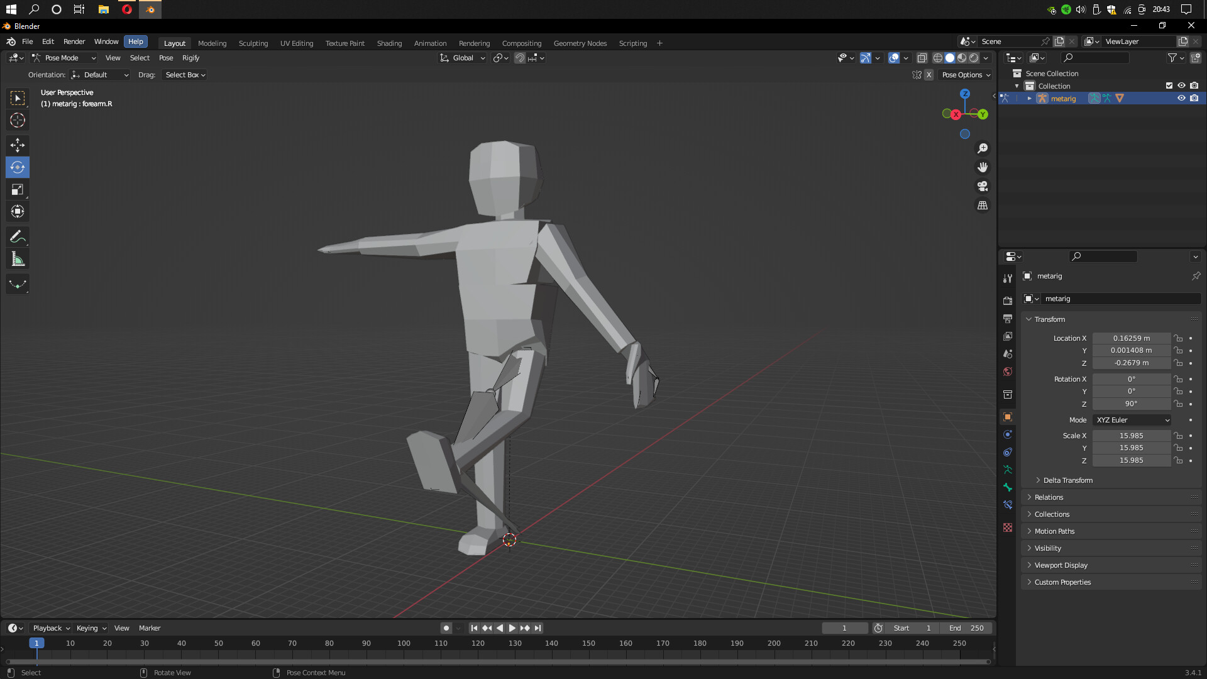The width and height of the screenshot is (1207, 679).
Task: Pick the combined Transform tool
Action: pyautogui.click(x=18, y=211)
